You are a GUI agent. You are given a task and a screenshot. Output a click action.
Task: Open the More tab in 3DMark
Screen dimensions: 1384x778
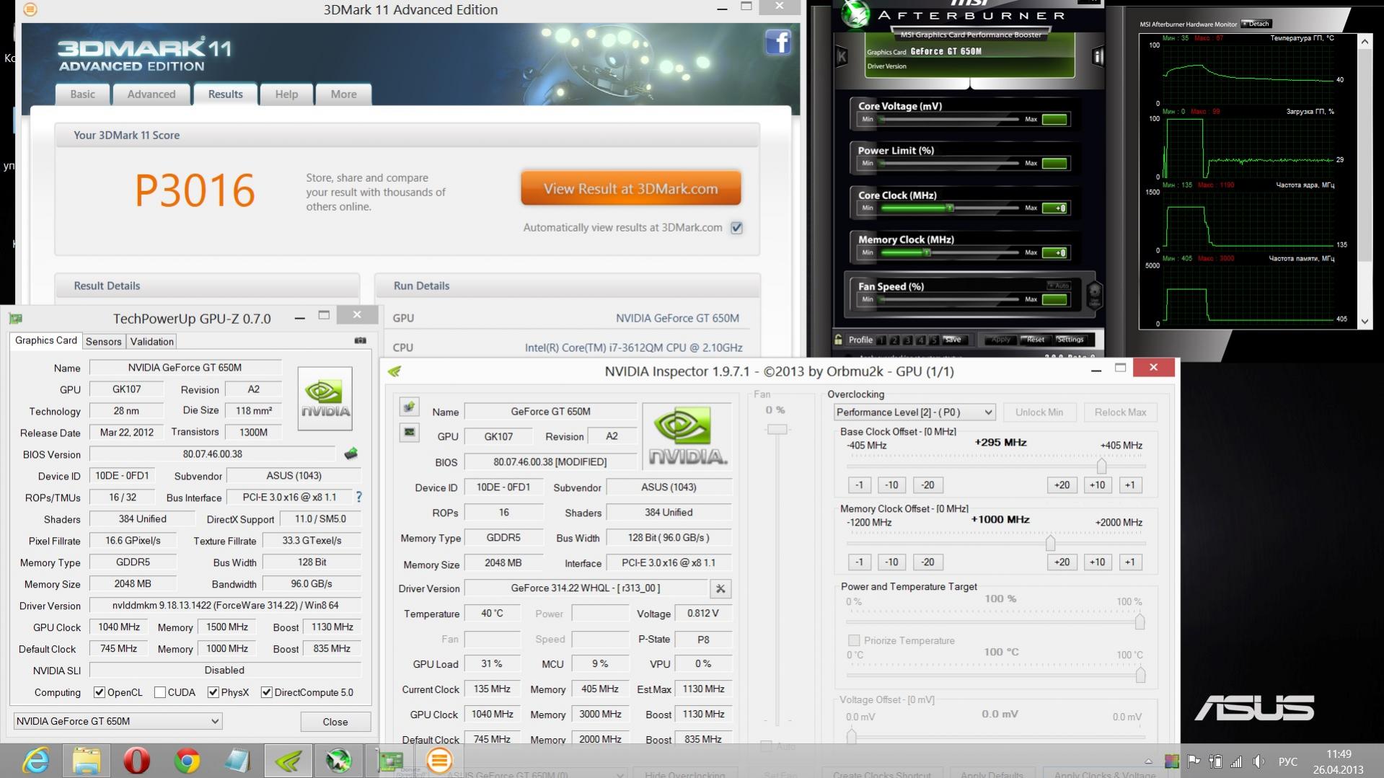(x=343, y=94)
